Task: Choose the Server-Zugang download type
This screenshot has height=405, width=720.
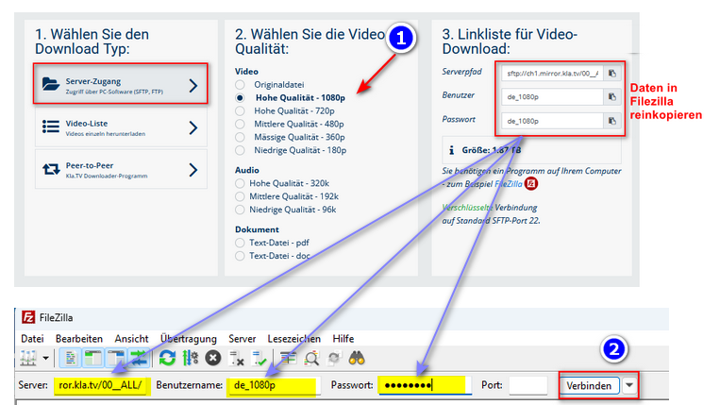Action: 121,84
